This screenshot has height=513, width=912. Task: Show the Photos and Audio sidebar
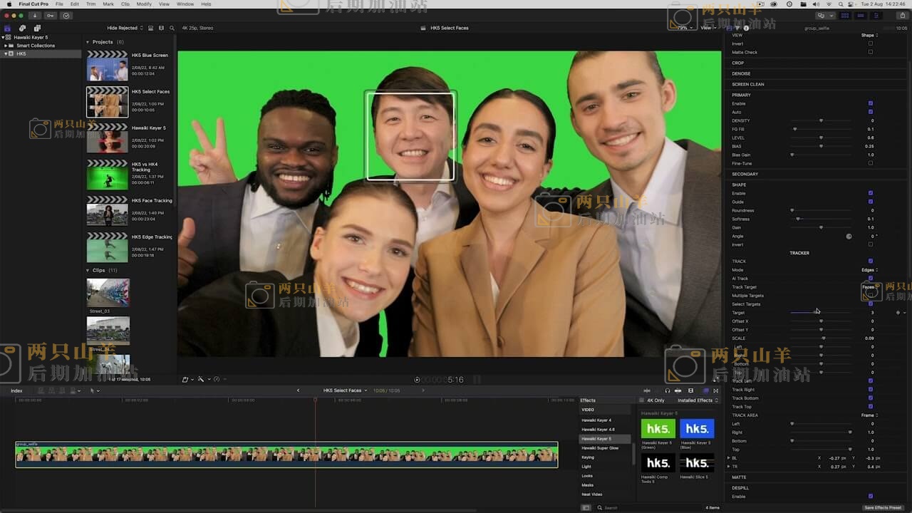pyautogui.click(x=22, y=28)
